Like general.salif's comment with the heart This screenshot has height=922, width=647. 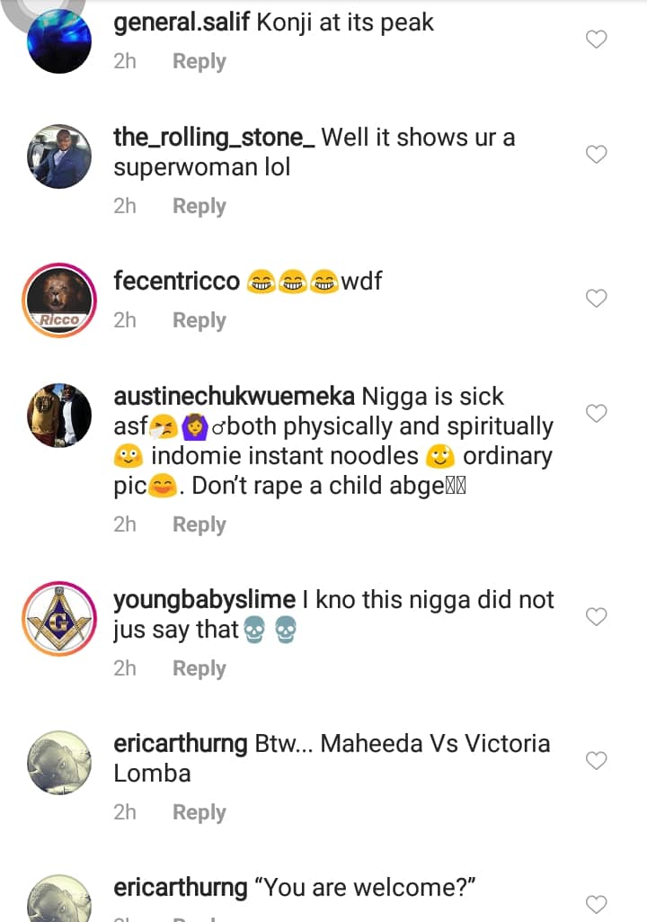click(597, 40)
